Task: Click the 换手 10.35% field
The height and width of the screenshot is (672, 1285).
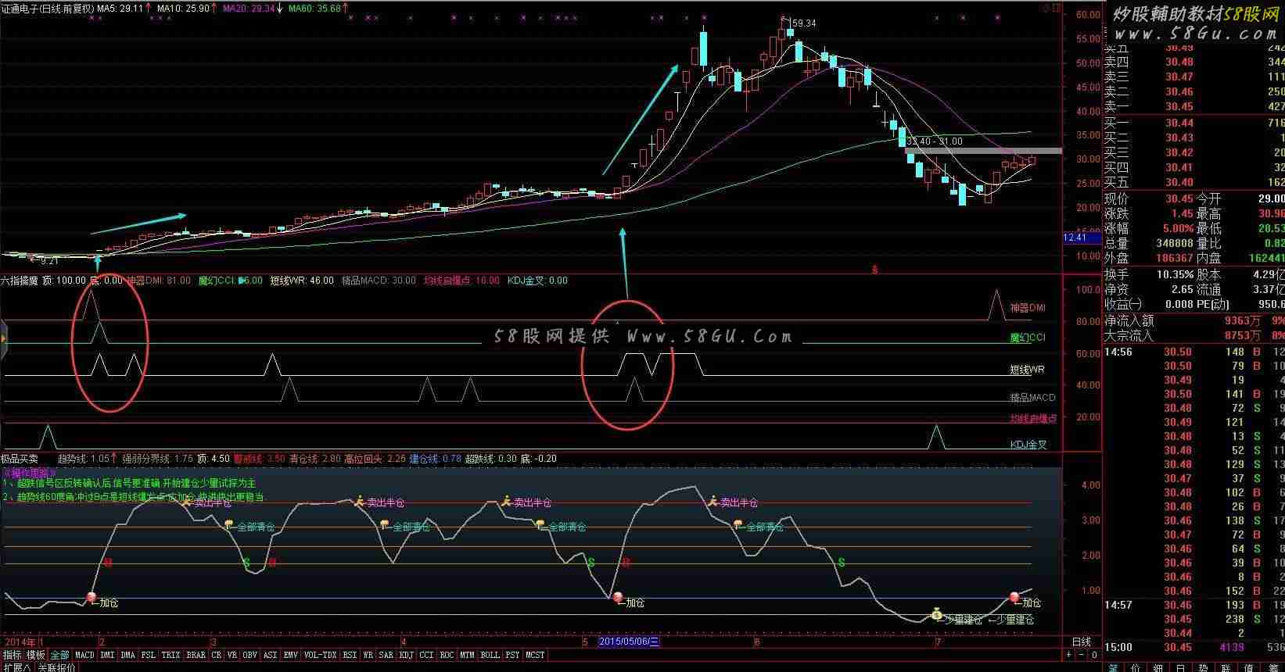Action: pyautogui.click(x=1148, y=274)
